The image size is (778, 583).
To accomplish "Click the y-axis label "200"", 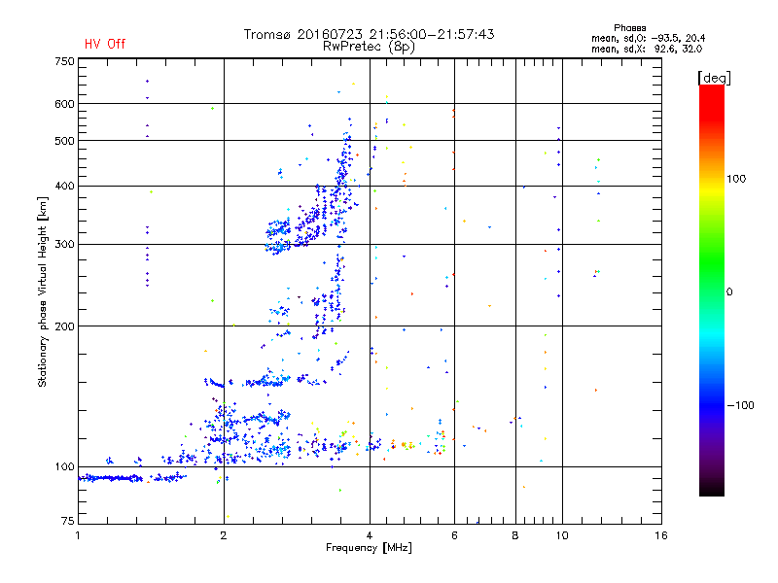I will (64, 326).
